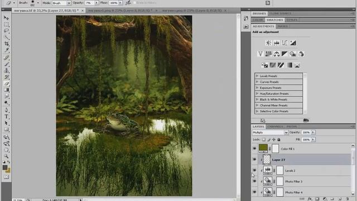
Task: Add a Vibrance adjustment
Action: tap(260, 54)
